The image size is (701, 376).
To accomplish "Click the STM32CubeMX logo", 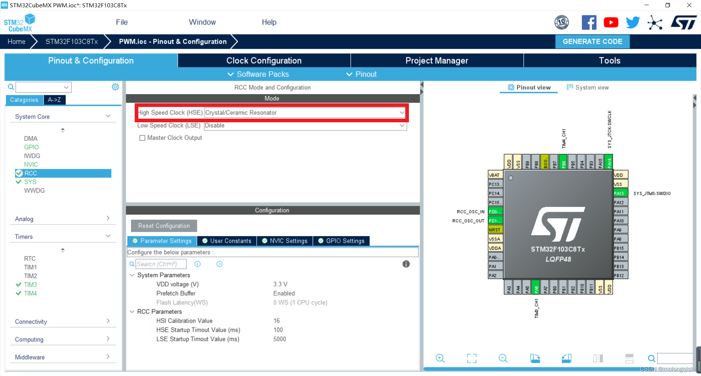I will pyautogui.click(x=20, y=23).
